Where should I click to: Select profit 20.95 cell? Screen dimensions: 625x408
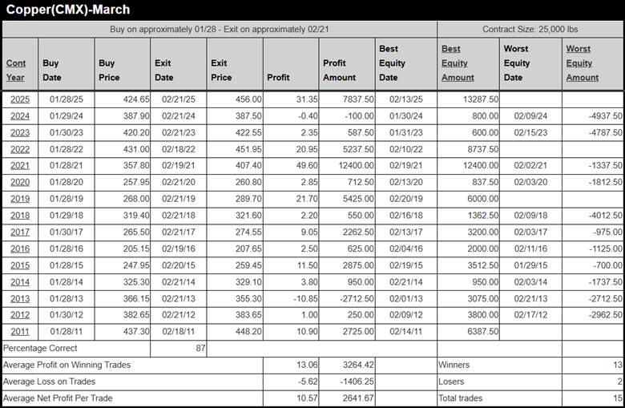(x=291, y=149)
